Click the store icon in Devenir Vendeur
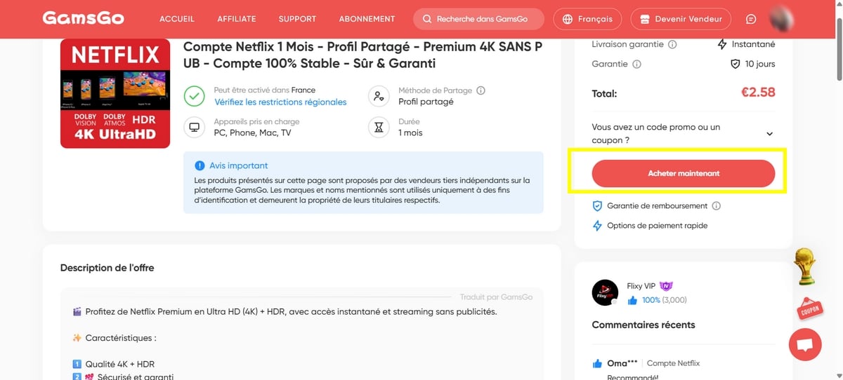The height and width of the screenshot is (380, 843). (644, 19)
